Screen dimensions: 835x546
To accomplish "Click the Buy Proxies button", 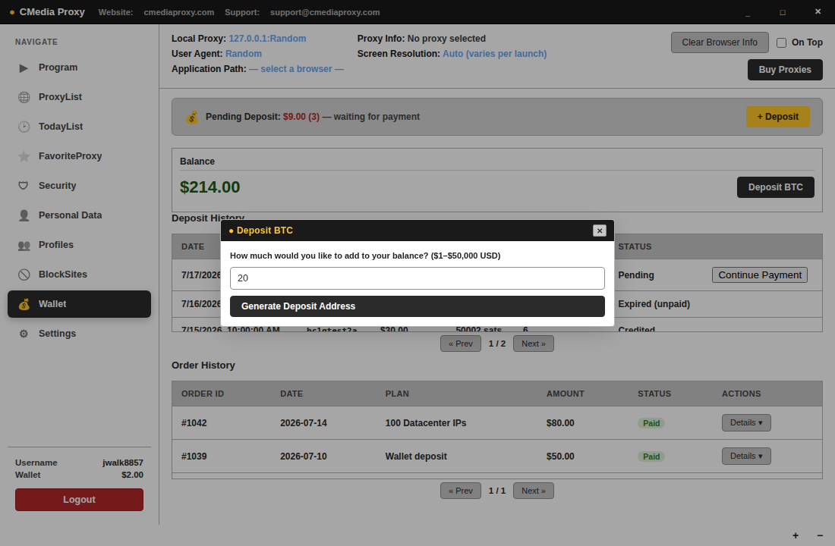I will tap(785, 70).
